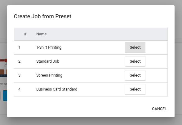Click the partially hidden text behind the dialog
This screenshot has width=182, height=125.
[x=3, y=84]
